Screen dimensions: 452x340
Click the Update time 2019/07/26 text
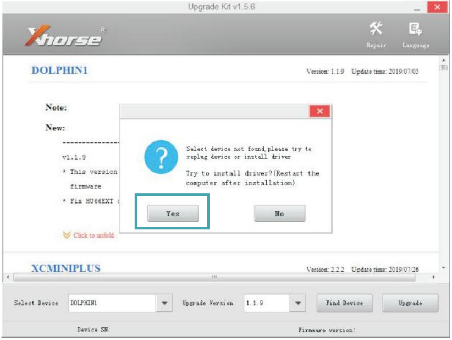pos(385,270)
